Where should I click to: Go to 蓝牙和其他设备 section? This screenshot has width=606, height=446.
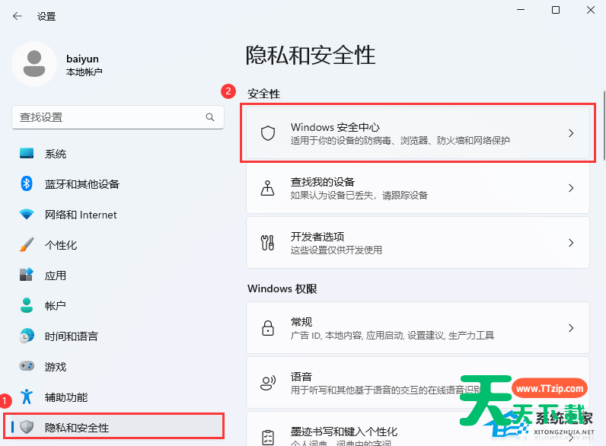click(x=118, y=184)
